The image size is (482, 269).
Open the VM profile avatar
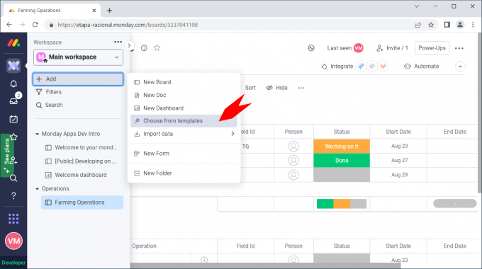(13, 241)
